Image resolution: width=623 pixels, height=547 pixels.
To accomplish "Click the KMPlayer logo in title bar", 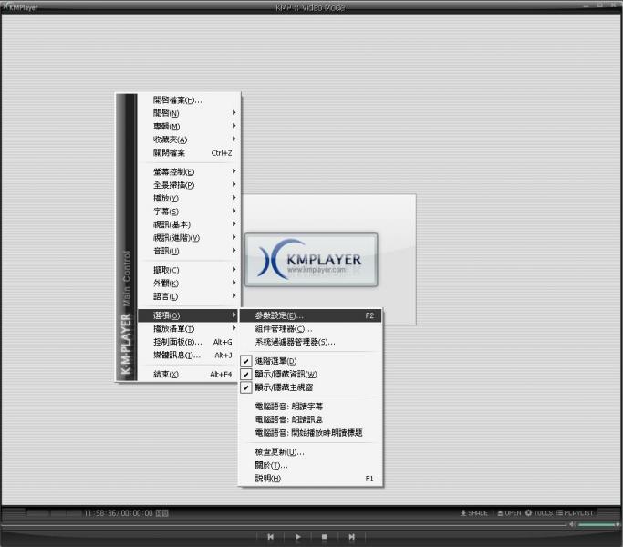I will tap(20, 7).
